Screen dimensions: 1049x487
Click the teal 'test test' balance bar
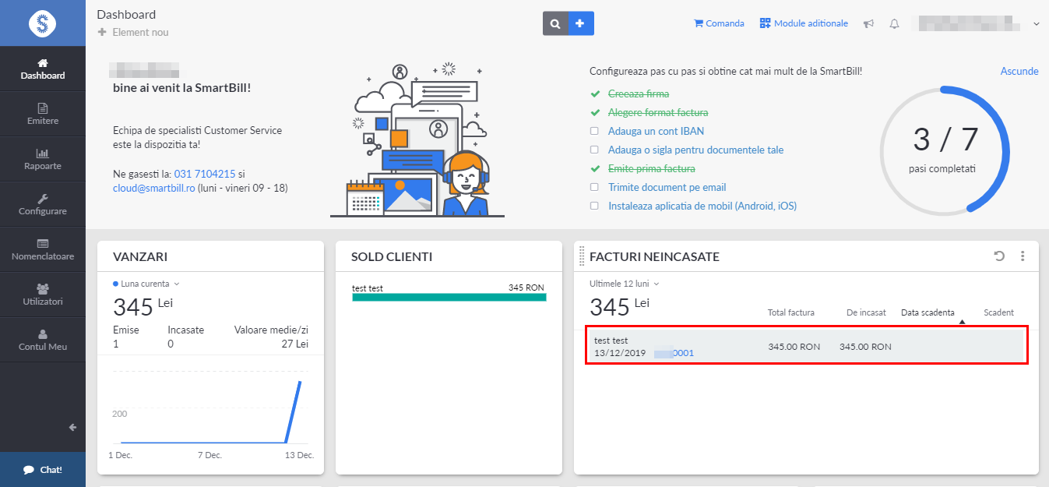click(449, 297)
